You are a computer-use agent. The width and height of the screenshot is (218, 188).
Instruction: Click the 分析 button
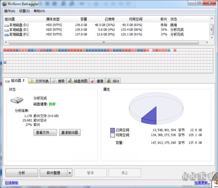(x=21, y=173)
